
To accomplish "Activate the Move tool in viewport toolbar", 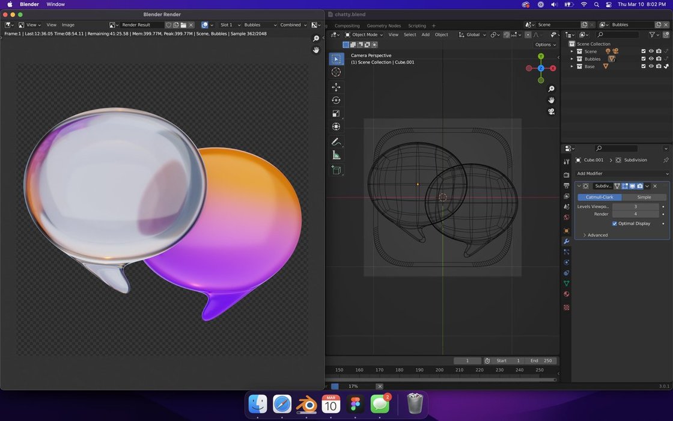I will (336, 87).
